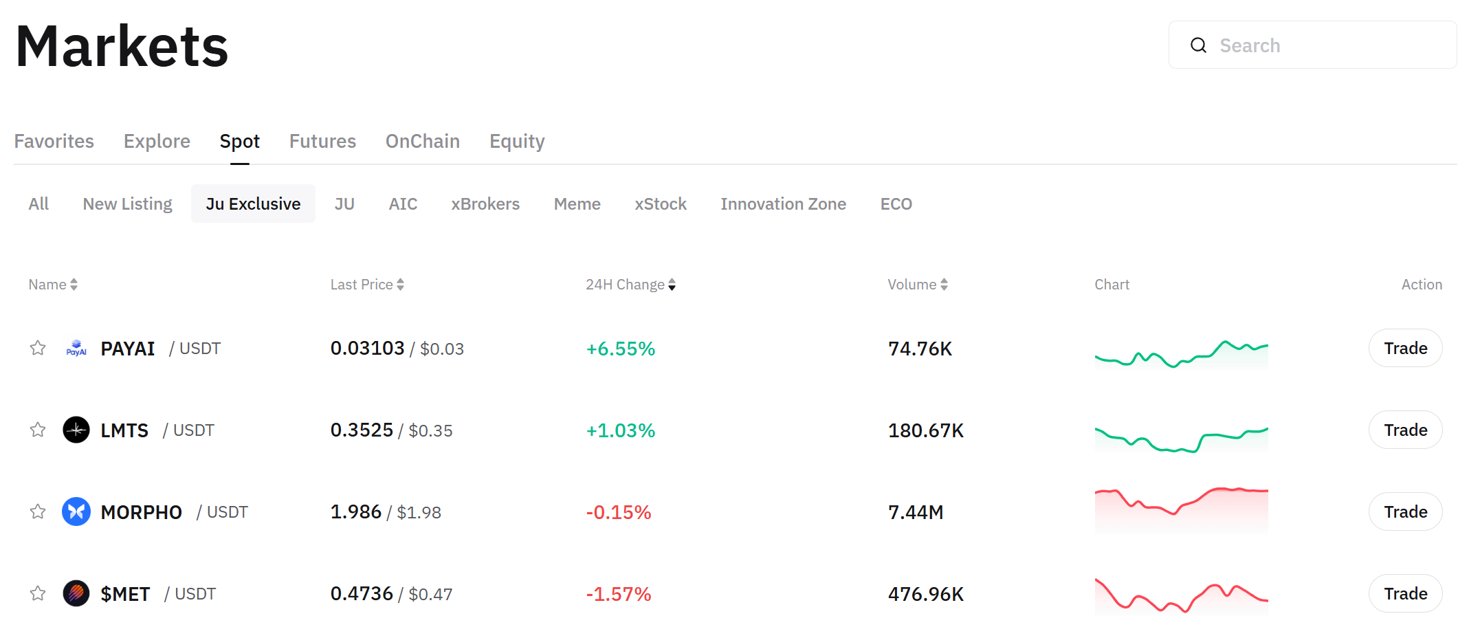Switch to the Futures tab
Image resolution: width=1480 pixels, height=627 pixels.
tap(322, 142)
